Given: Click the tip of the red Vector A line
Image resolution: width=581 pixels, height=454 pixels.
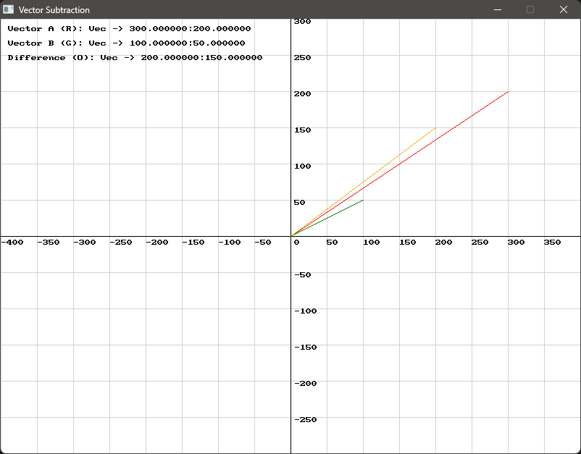Looking at the screenshot, I should coord(506,92).
